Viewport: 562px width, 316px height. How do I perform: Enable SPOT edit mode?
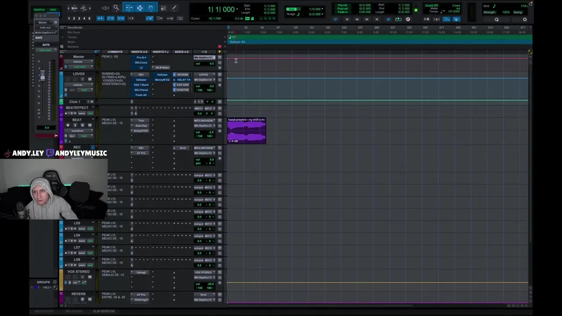pos(53,10)
